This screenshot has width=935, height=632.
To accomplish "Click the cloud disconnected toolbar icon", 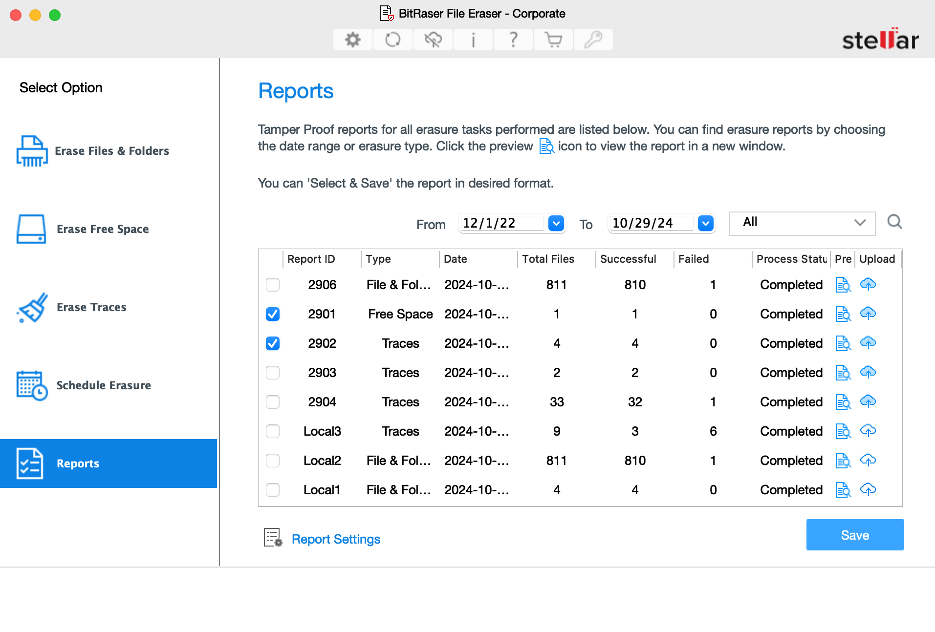I will pos(433,40).
